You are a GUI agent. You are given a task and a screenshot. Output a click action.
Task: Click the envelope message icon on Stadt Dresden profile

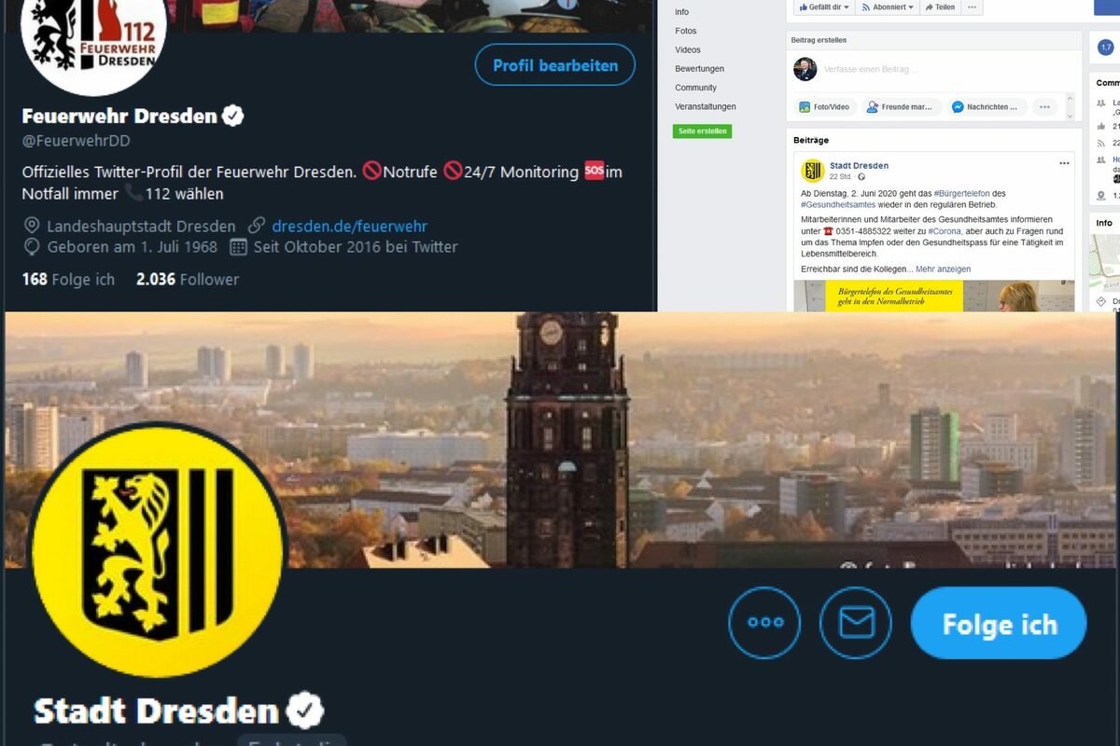tap(856, 623)
